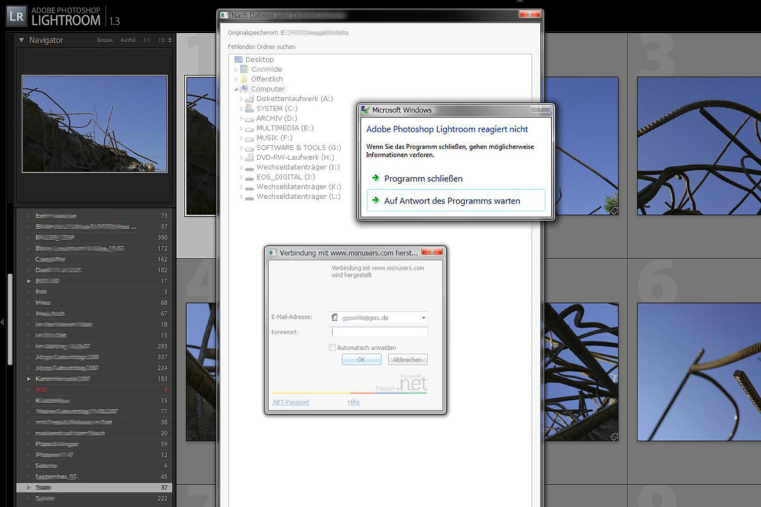
Task: Select the September_07 folder
Action: coord(94,476)
